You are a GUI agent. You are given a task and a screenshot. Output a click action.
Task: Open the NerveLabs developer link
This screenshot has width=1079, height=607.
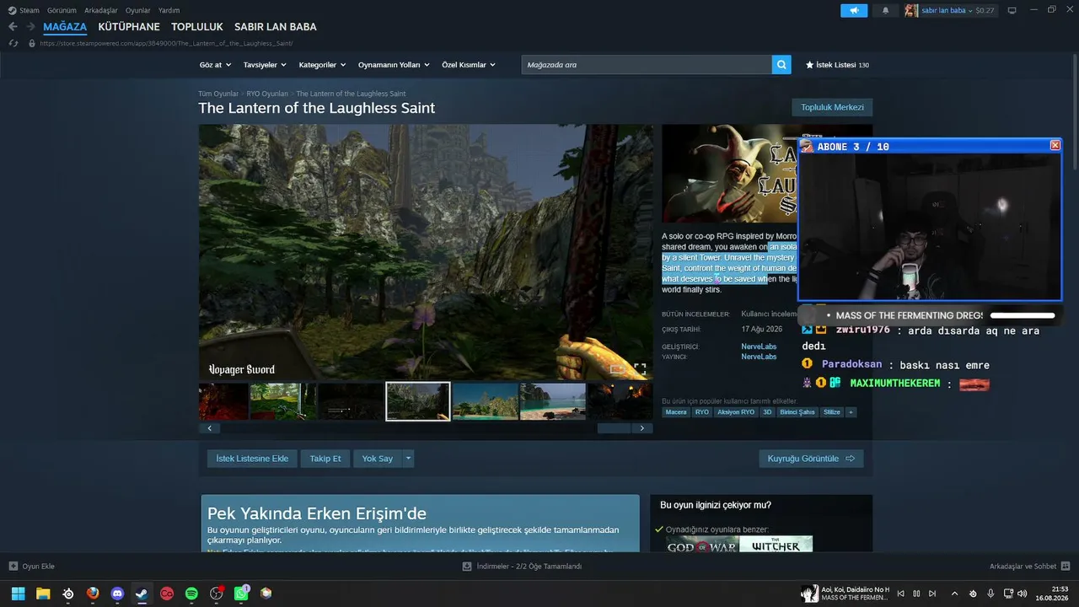coord(759,346)
